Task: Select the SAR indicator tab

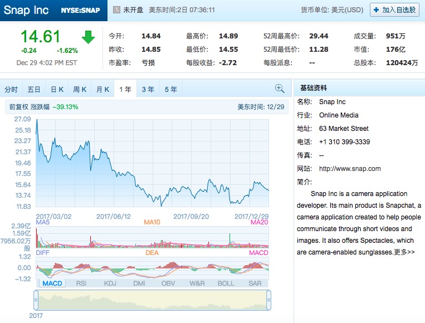Action: [x=255, y=283]
